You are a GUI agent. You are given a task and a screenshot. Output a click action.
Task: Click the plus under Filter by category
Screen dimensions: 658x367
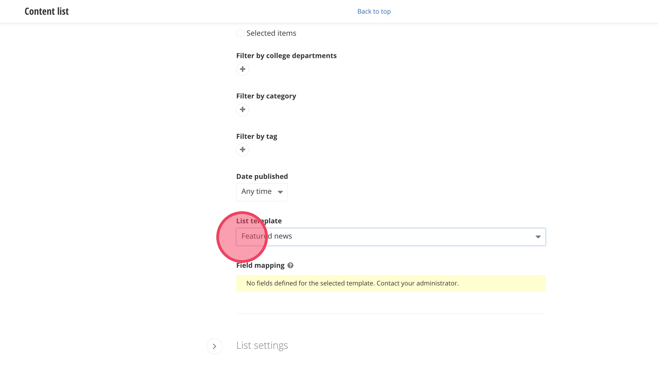[243, 110]
